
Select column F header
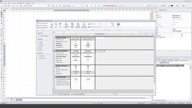point(100,34)
